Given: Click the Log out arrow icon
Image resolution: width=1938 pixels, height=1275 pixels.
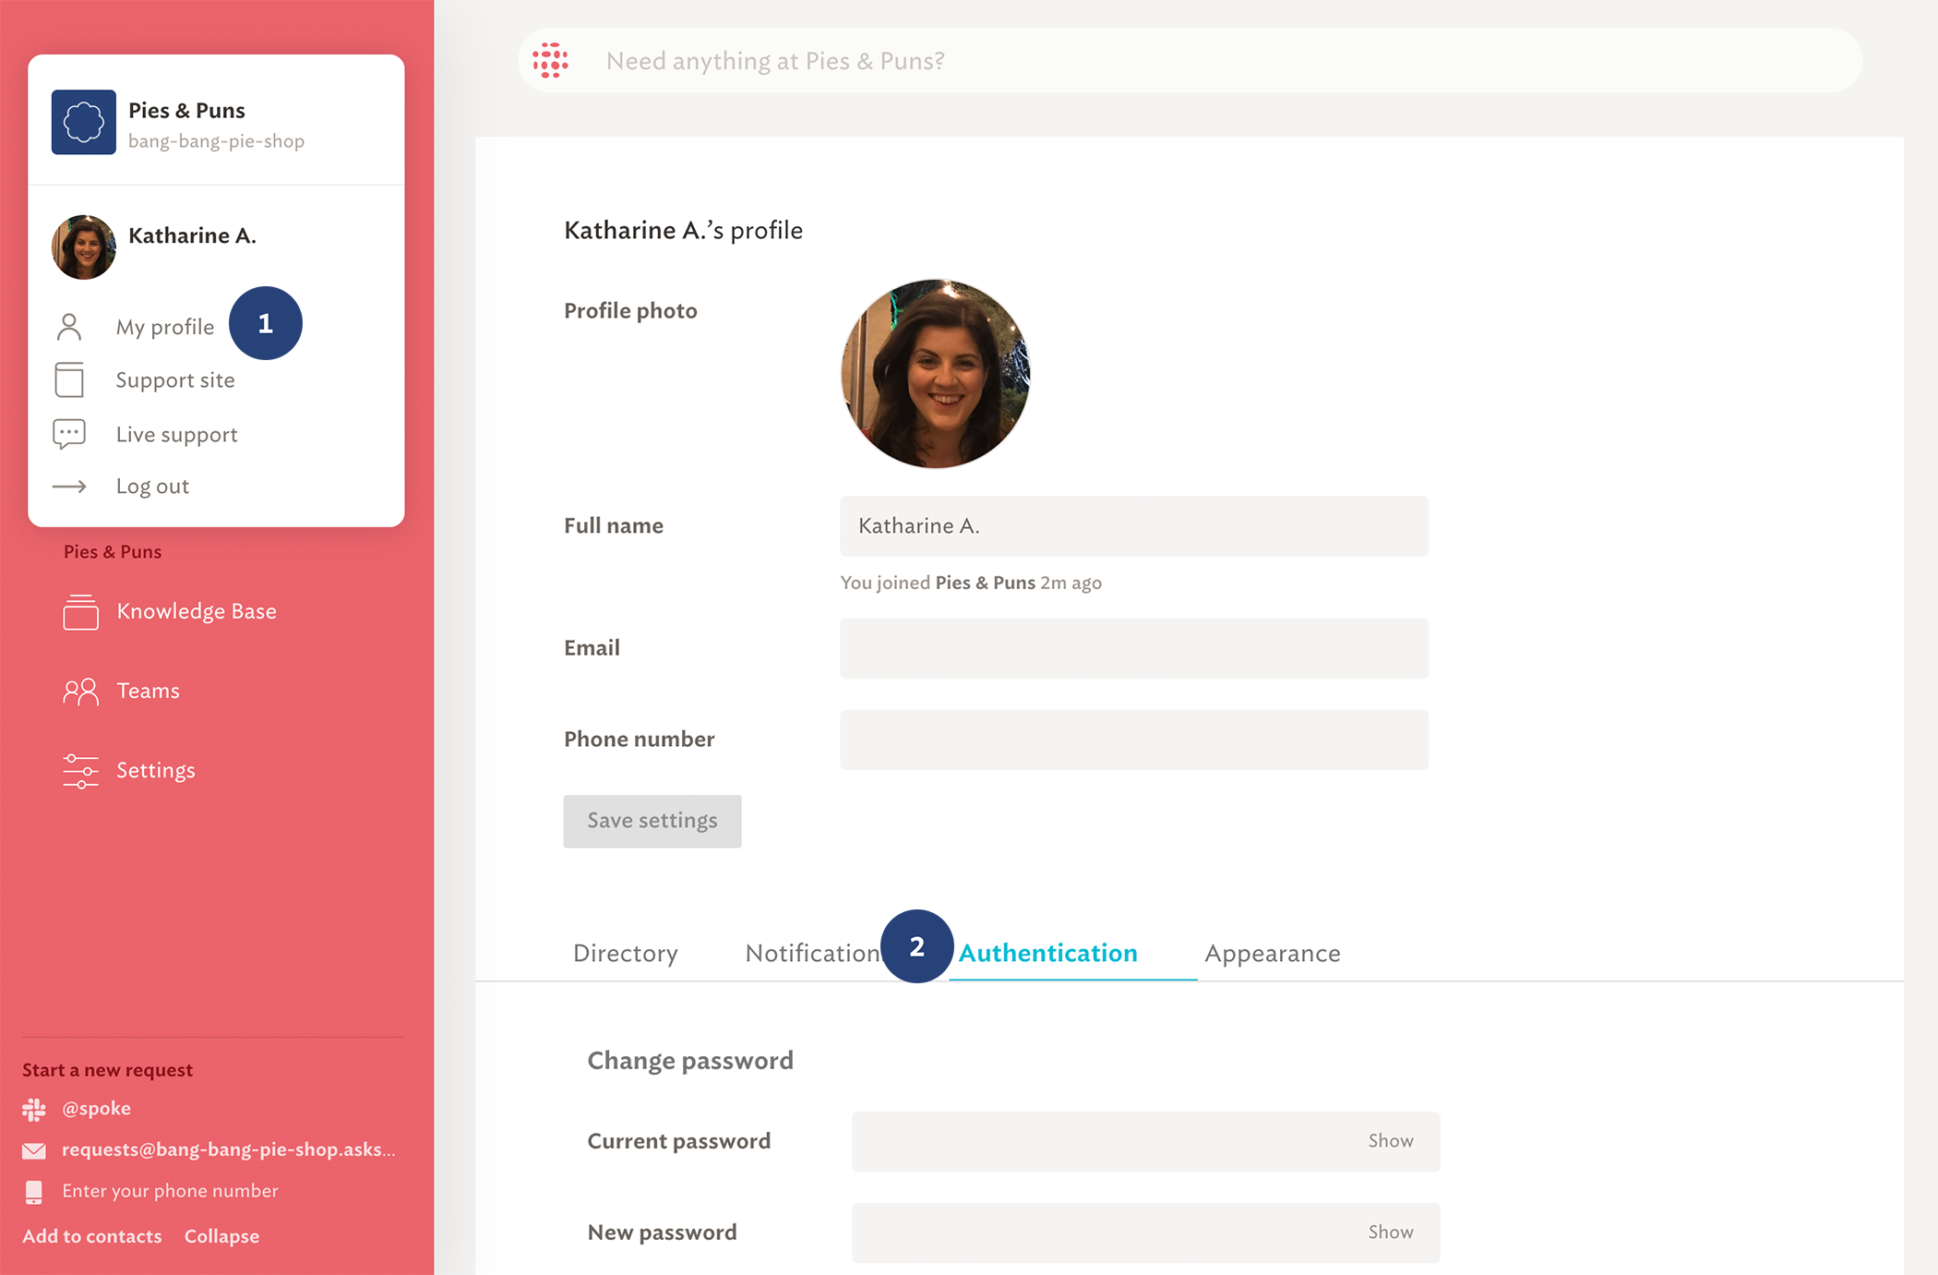Looking at the screenshot, I should [69, 487].
